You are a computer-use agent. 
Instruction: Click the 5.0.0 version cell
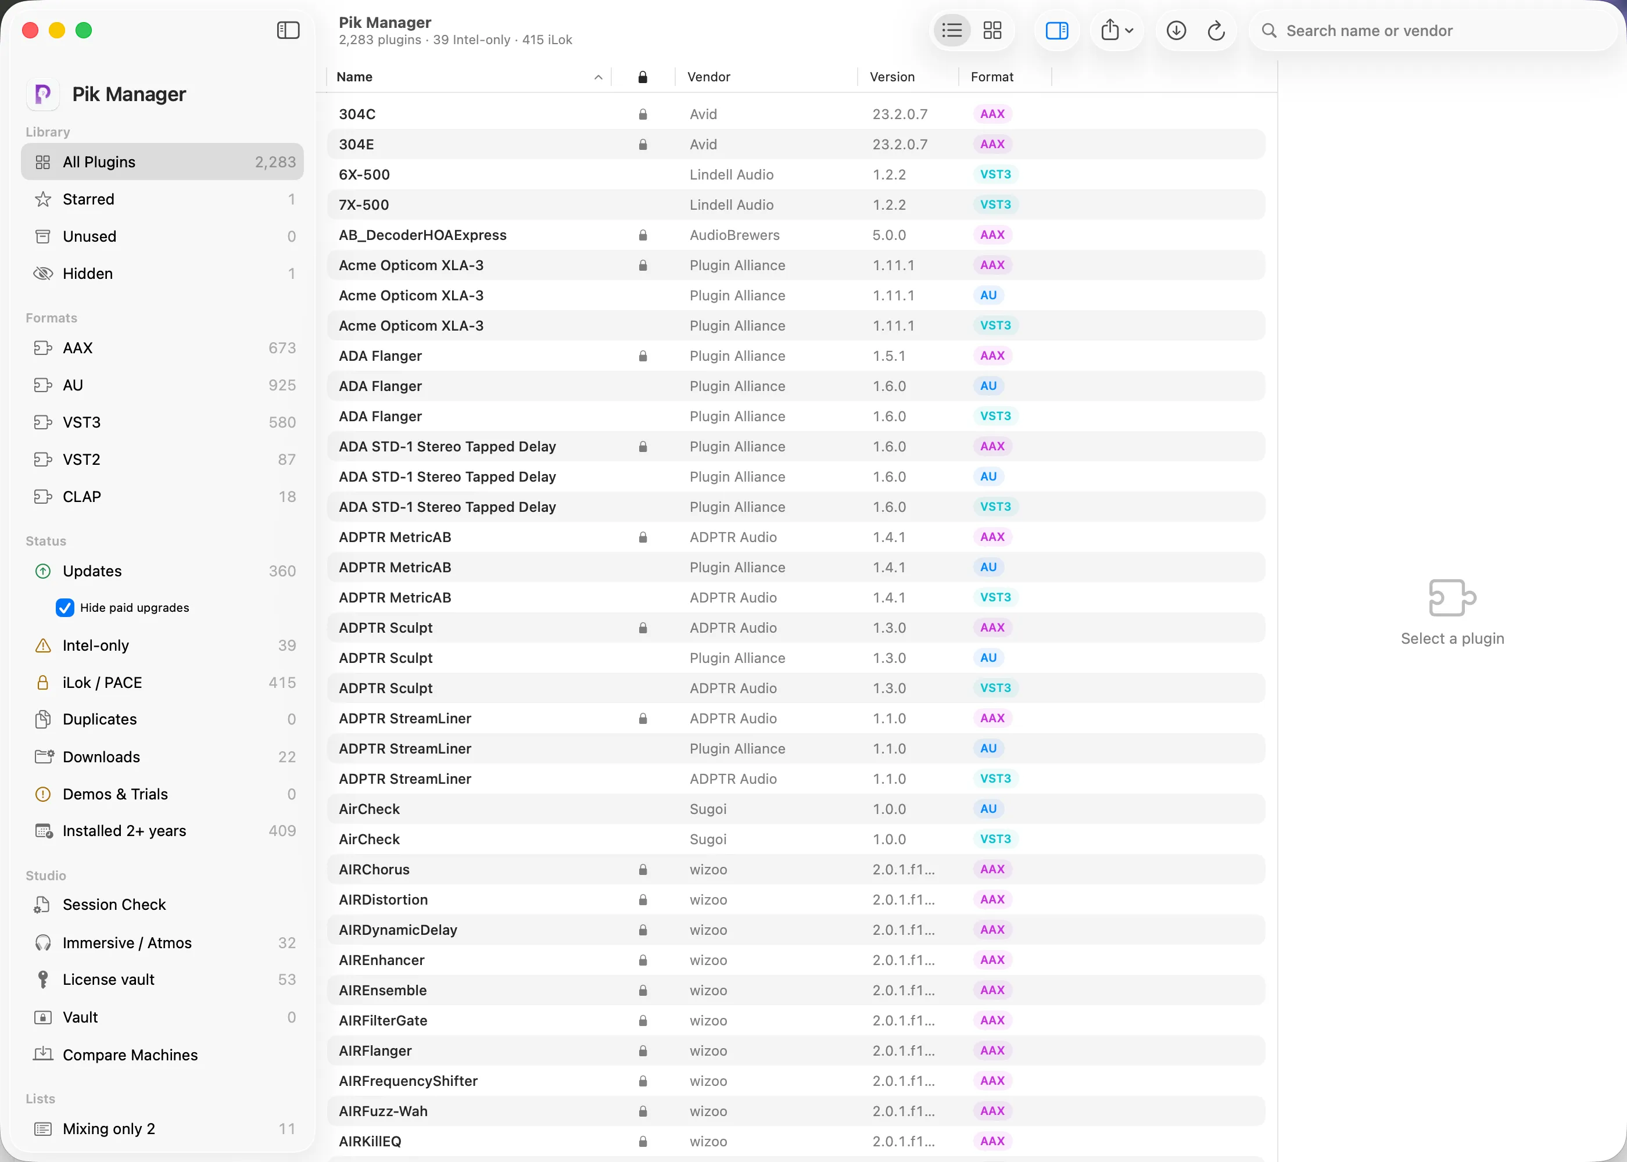[x=890, y=235]
